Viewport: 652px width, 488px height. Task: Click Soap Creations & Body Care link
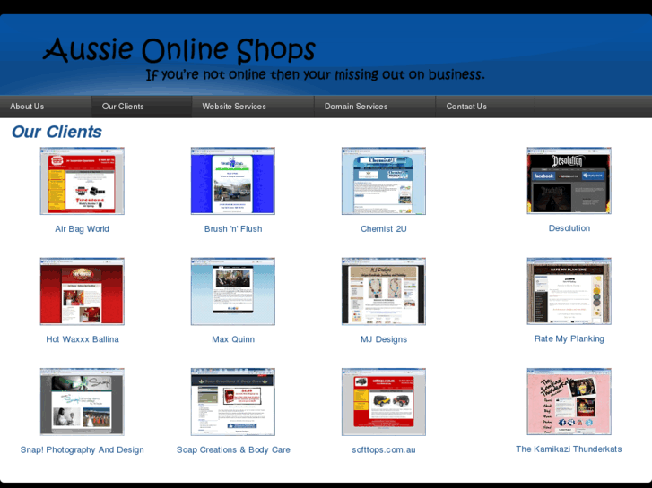pos(233,449)
